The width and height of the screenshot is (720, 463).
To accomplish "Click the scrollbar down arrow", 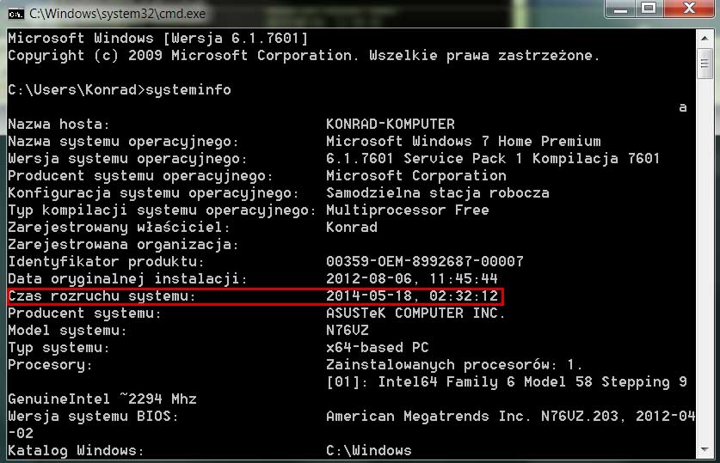I will click(x=705, y=450).
